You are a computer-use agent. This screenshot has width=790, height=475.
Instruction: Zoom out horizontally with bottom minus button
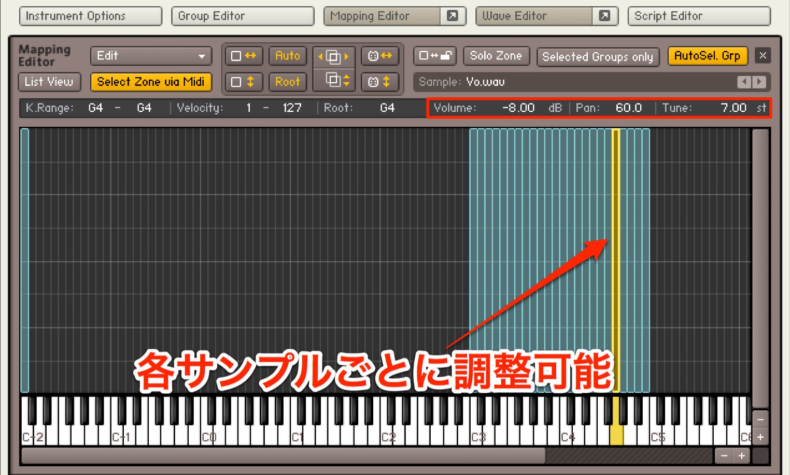[724, 456]
